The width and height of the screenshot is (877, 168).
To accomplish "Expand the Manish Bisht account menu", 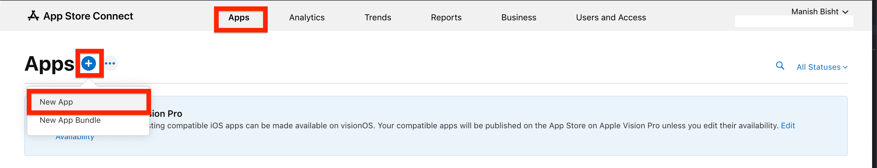I will point(819,12).
